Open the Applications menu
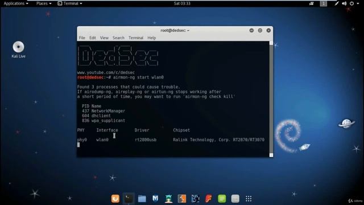This screenshot has width=364, height=205. [x=16, y=3]
